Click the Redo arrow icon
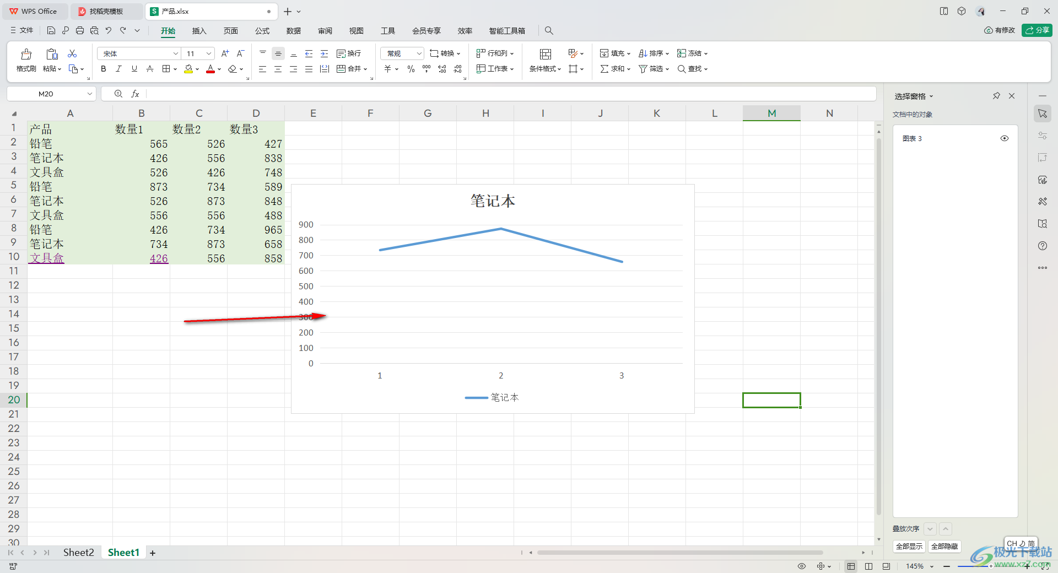The height and width of the screenshot is (573, 1058). 123,30
